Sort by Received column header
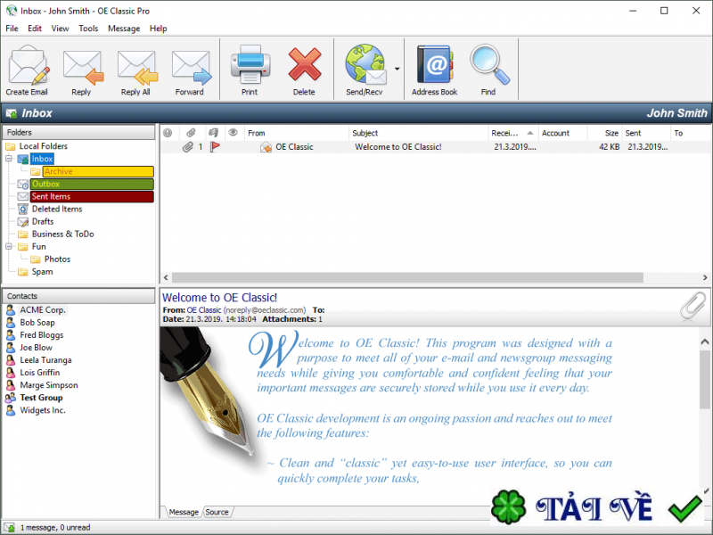713x535 pixels. [513, 133]
